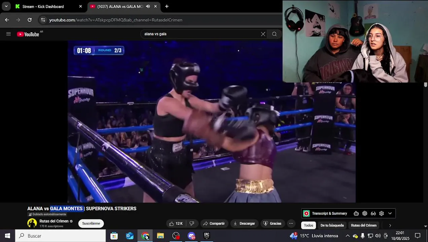This screenshot has height=242, width=428.
Task: Open clock showing 22:01 18/08/2025
Action: (x=400, y=236)
